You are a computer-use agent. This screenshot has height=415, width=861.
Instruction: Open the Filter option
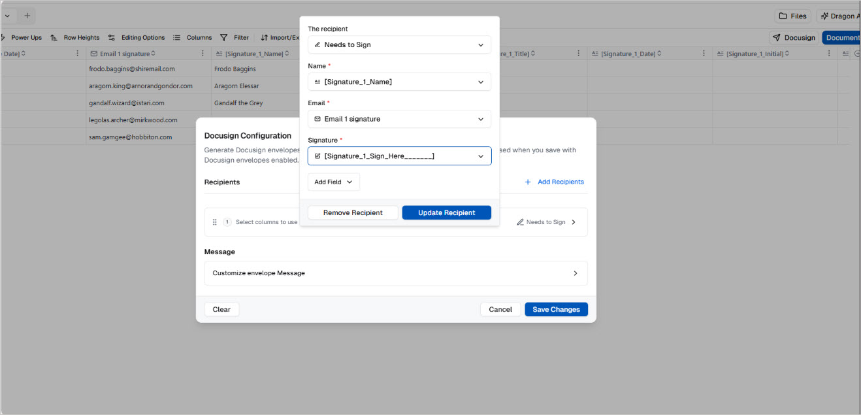pos(235,37)
